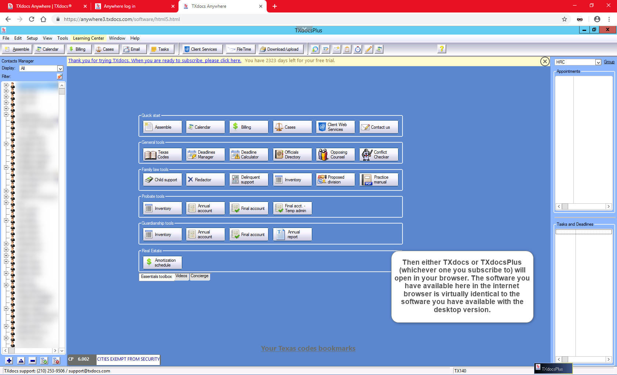Viewport: 617px width, 375px height.
Task: Click the Appointments horizontal scroll right arrow
Action: pos(609,207)
